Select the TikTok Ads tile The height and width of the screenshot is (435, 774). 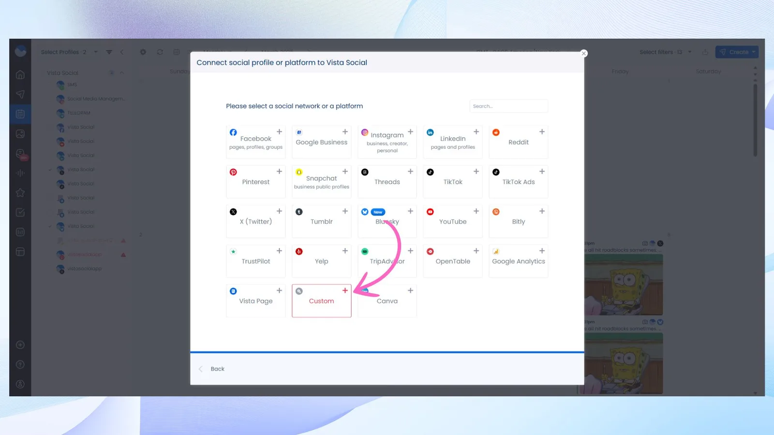coord(518,182)
